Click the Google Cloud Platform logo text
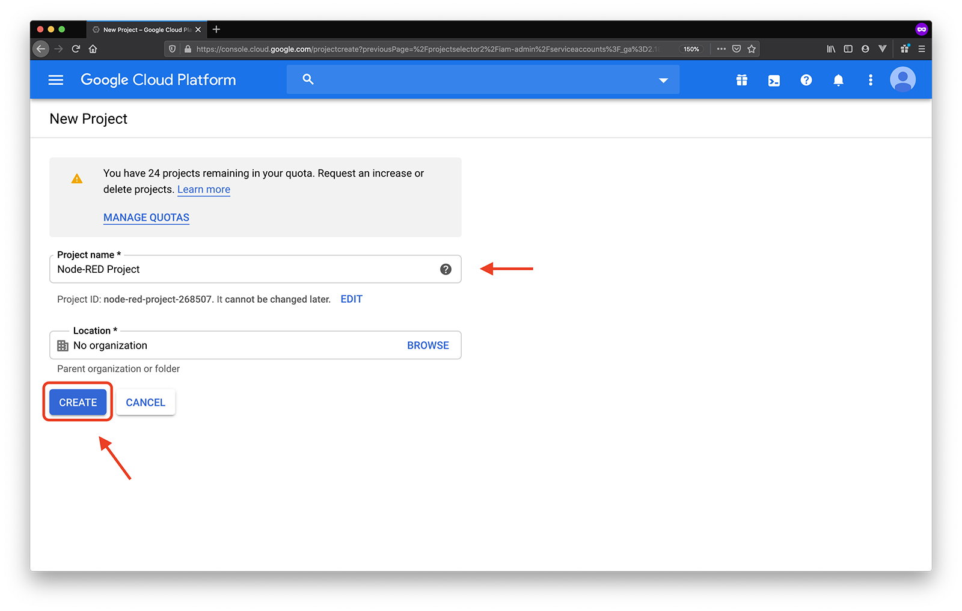This screenshot has height=611, width=962. pyautogui.click(x=158, y=80)
